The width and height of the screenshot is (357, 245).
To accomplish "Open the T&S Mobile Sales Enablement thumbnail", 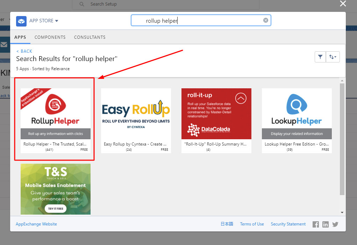I will coord(56,189).
